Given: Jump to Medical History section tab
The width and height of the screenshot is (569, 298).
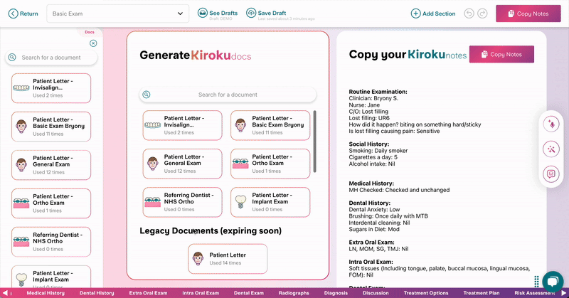Looking at the screenshot, I should (x=46, y=293).
